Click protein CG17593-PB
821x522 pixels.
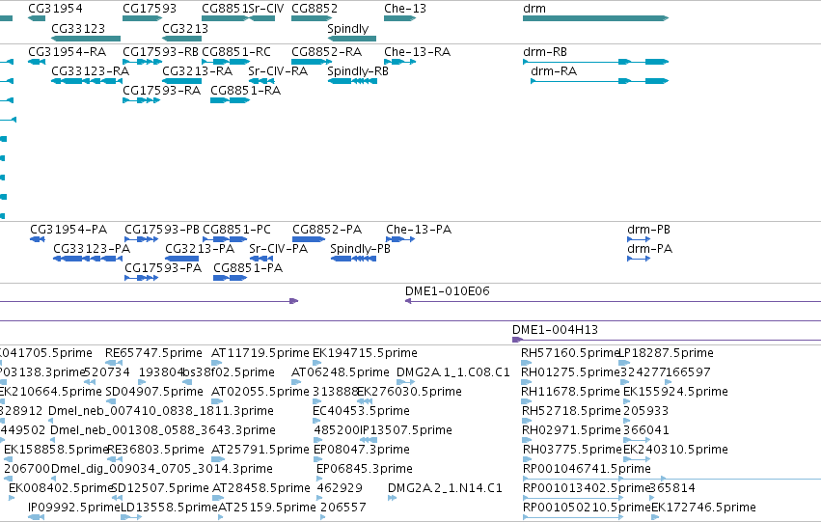point(142,239)
